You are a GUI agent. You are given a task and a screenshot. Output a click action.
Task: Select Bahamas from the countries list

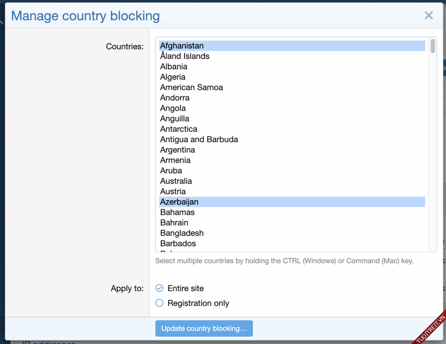(x=177, y=212)
